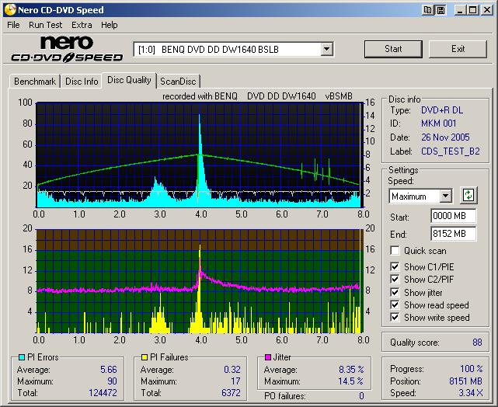The image size is (498, 407).
Task: Click the Progress value 100 %
Action: (472, 369)
